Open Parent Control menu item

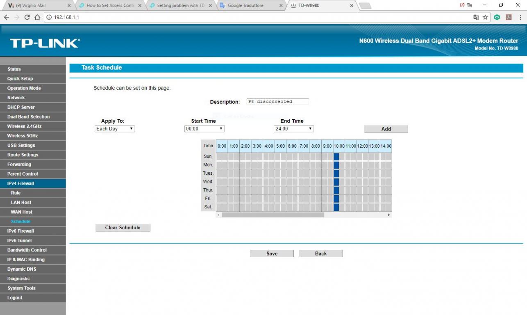pos(33,173)
